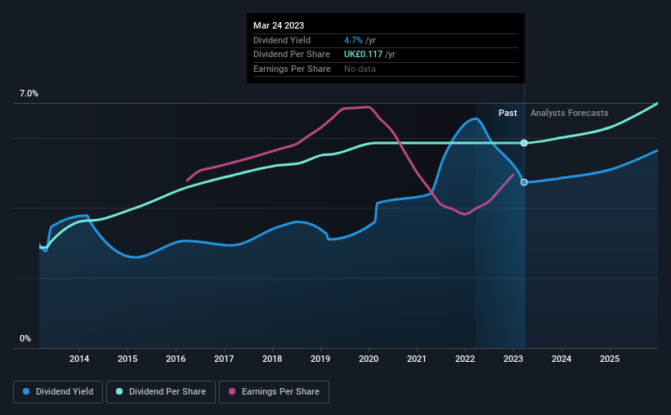Click the Past section label
The width and height of the screenshot is (671, 415).
508,113
